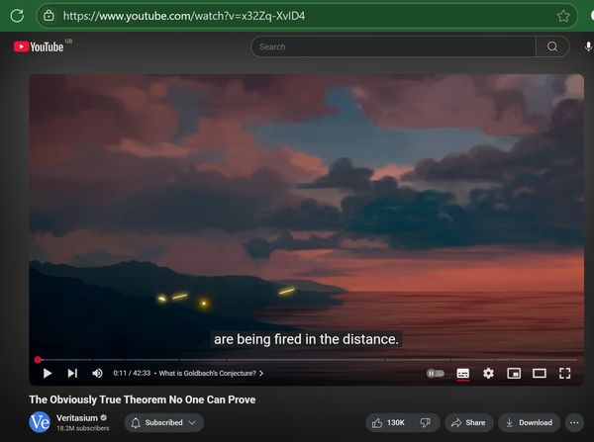
Task: Share this video
Action: (468, 422)
